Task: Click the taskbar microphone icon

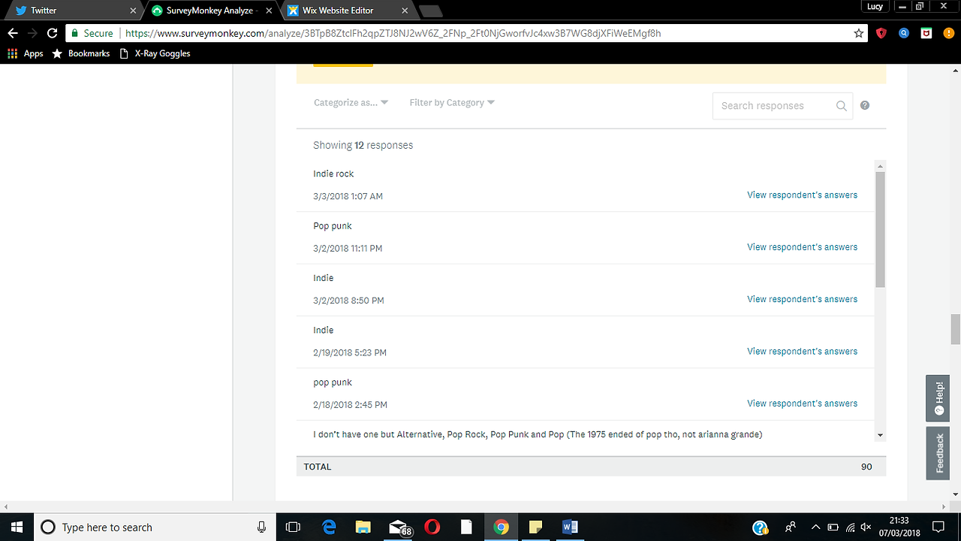Action: click(261, 527)
